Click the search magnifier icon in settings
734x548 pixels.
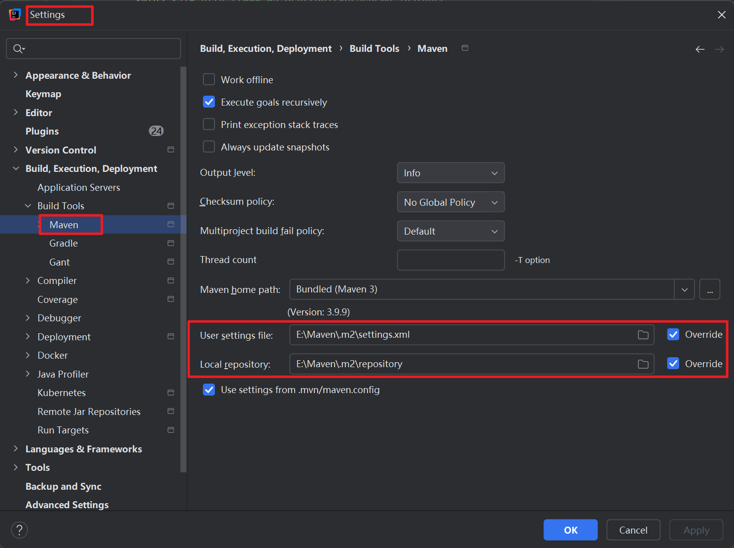pyautogui.click(x=18, y=48)
